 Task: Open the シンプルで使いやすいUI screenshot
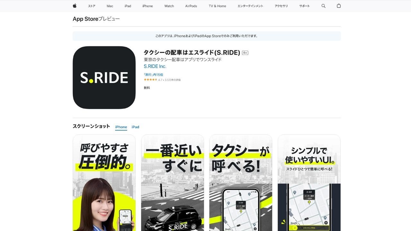pos(309,183)
